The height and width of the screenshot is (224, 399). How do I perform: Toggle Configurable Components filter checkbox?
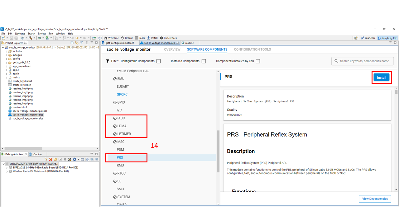tap(159, 61)
